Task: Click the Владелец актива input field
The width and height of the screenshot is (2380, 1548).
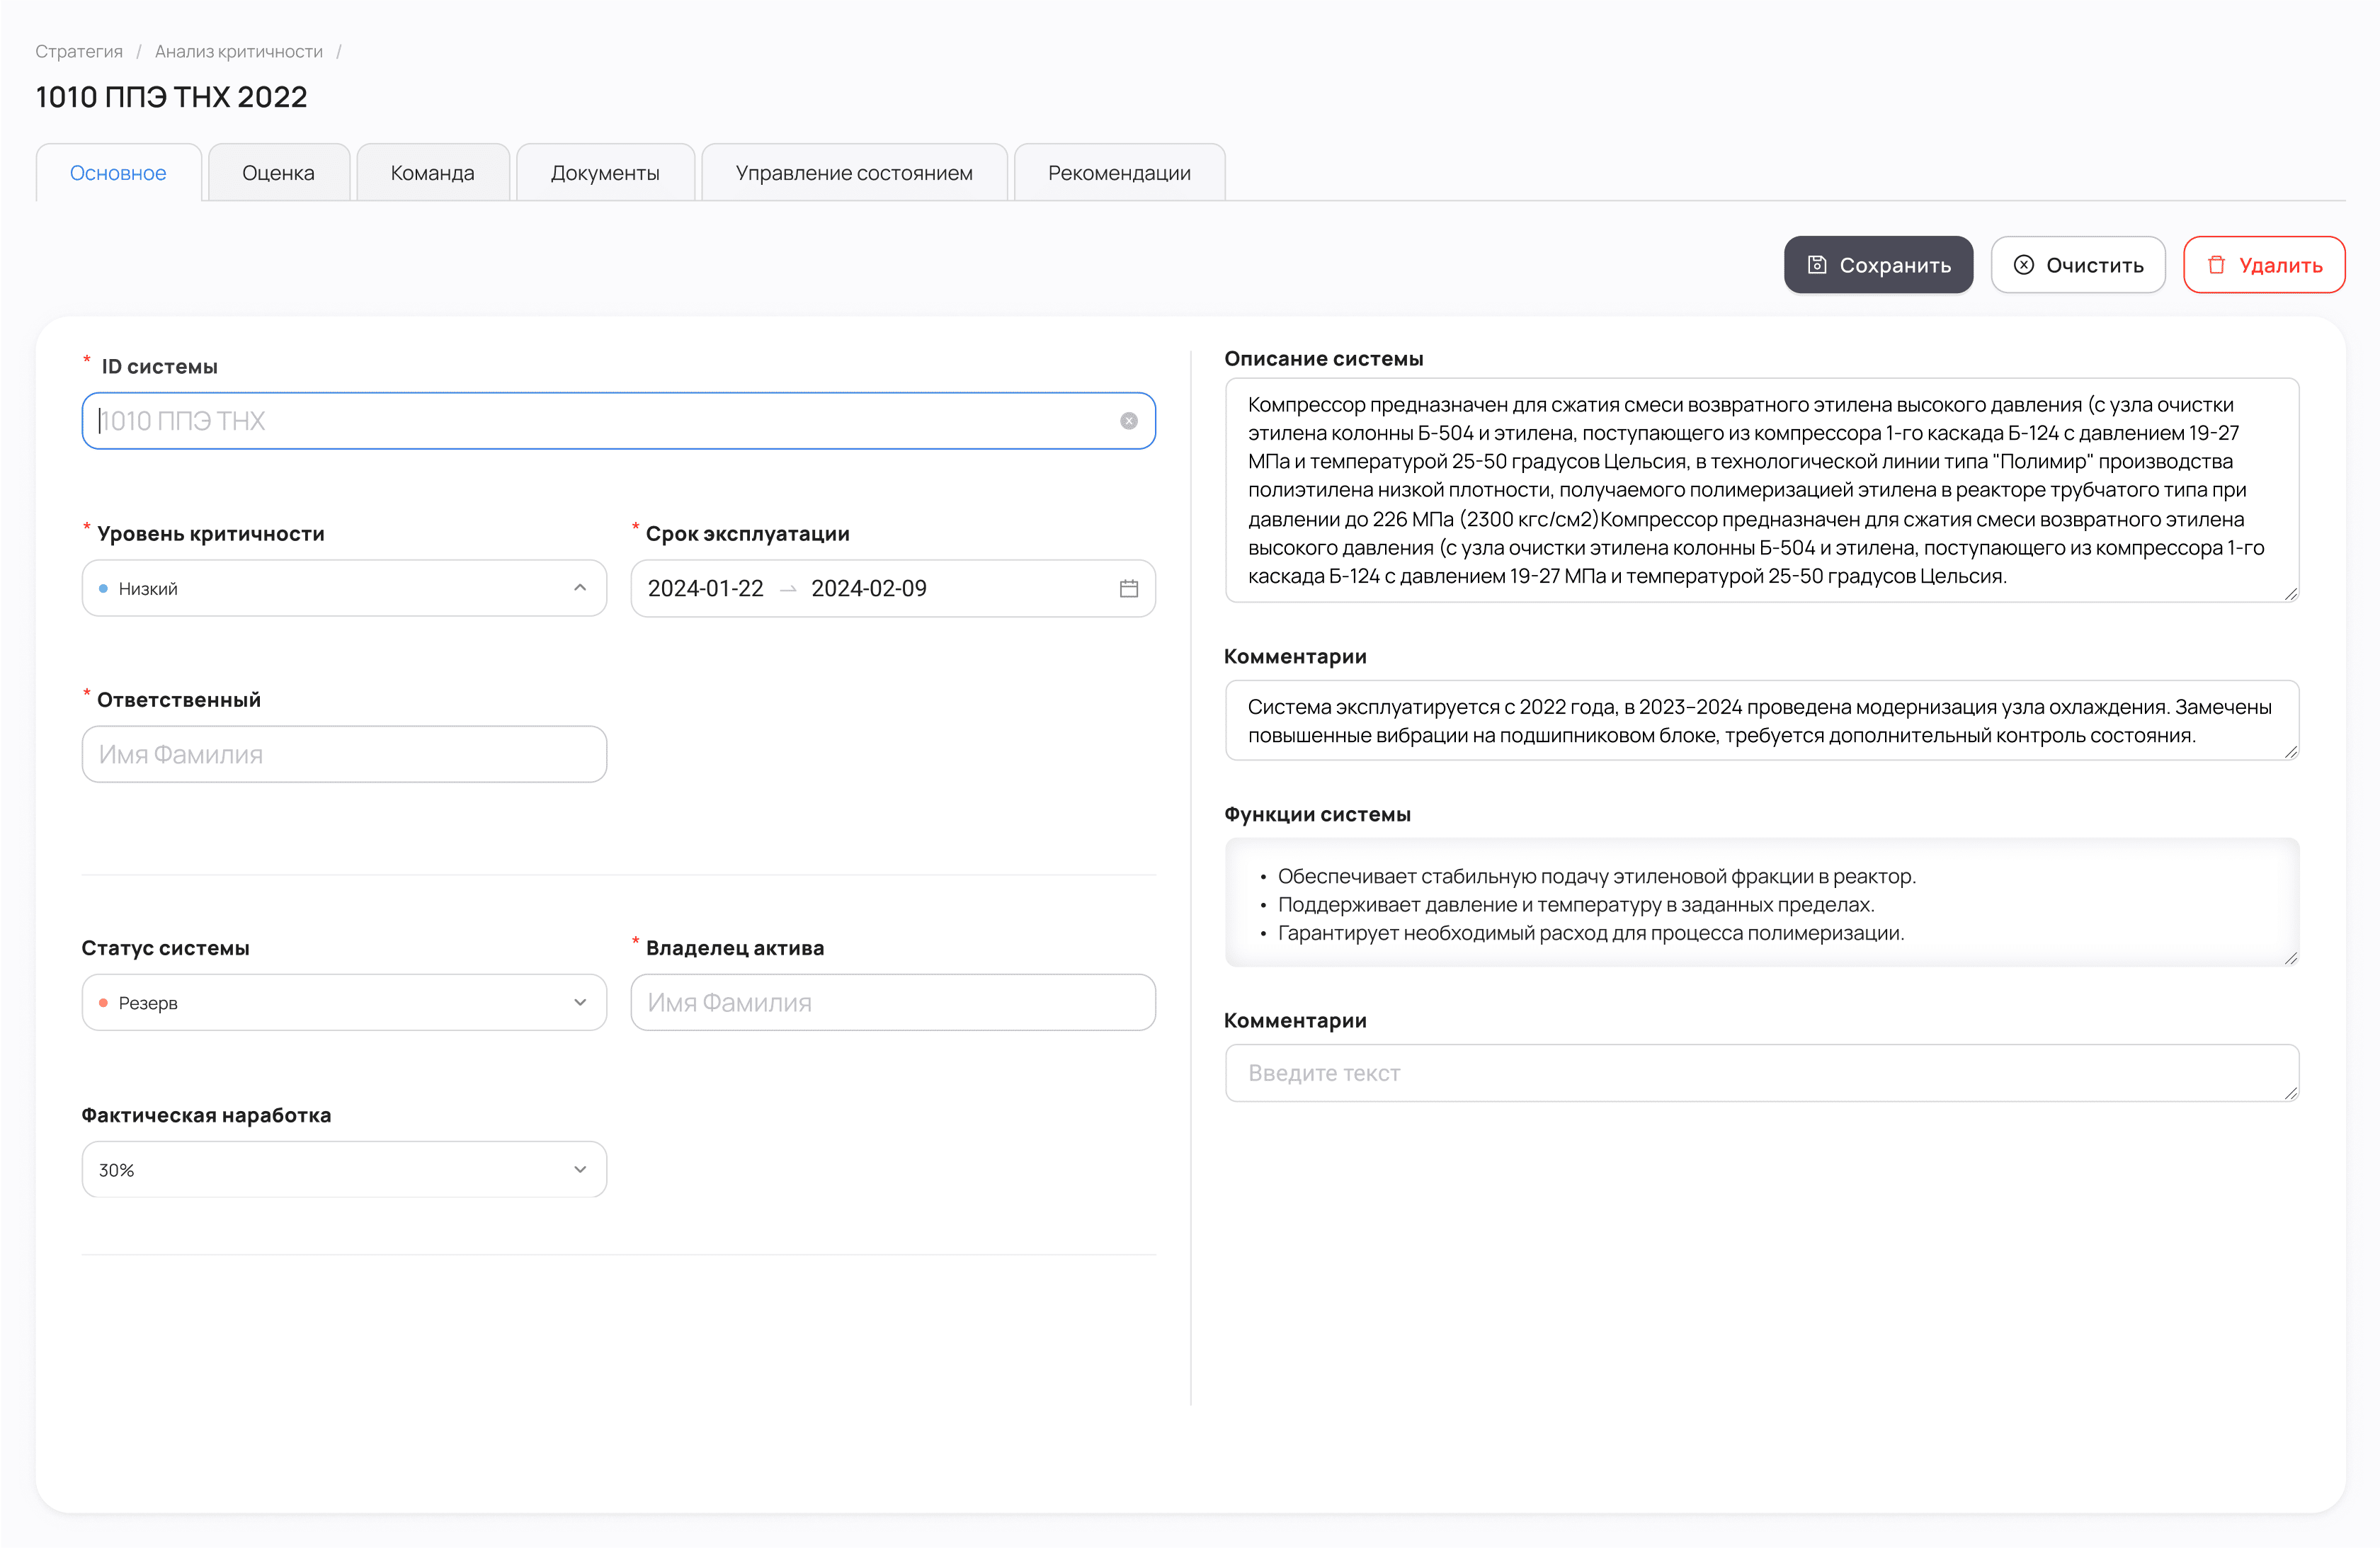Action: (892, 1002)
